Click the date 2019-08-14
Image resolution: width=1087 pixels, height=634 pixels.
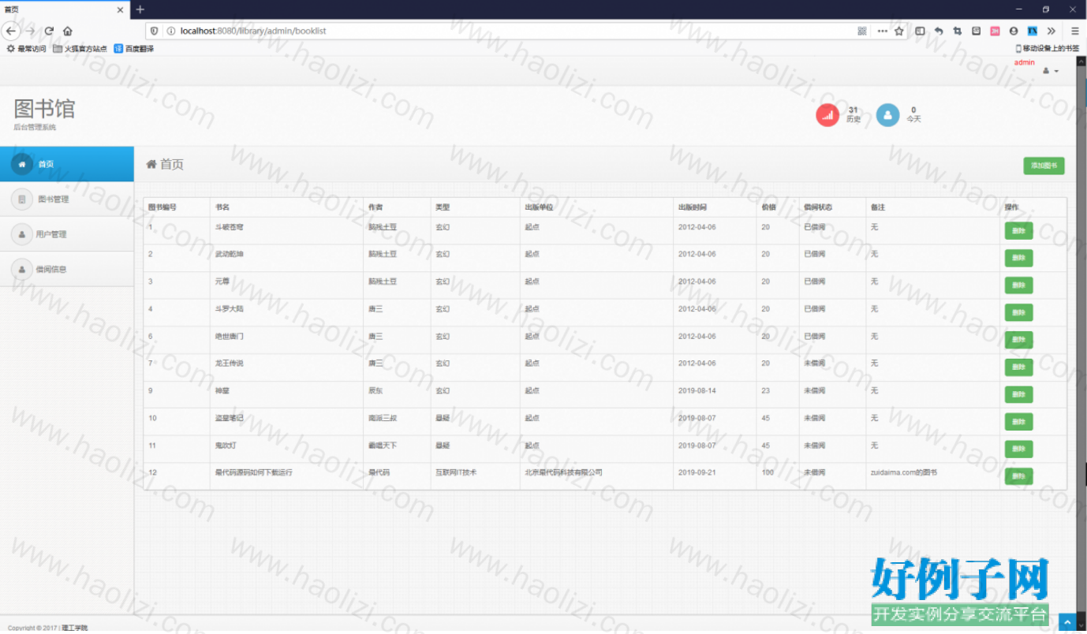tap(697, 390)
